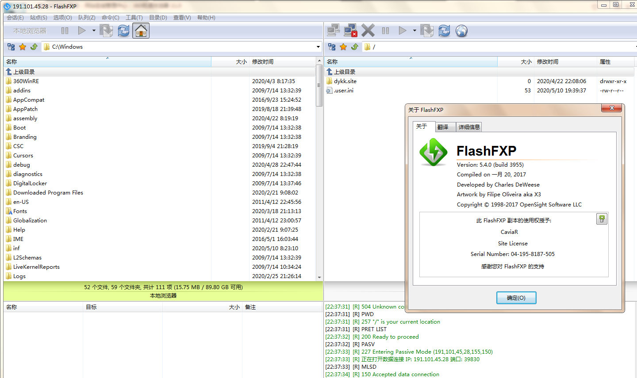
Task: Open the dropdown arrow beside remote play button
Action: [x=414, y=31]
